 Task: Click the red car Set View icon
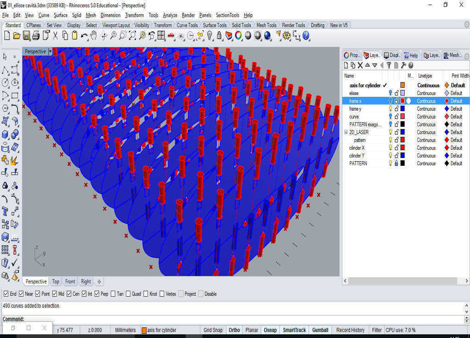coord(171,36)
